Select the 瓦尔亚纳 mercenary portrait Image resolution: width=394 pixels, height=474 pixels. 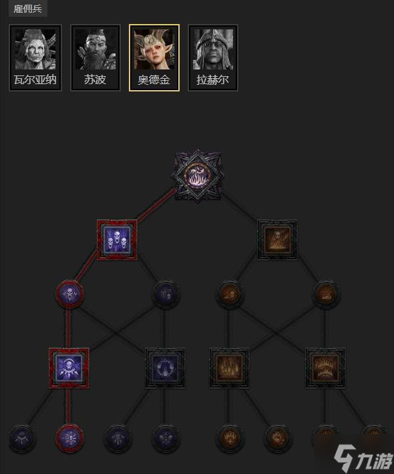tap(35, 57)
